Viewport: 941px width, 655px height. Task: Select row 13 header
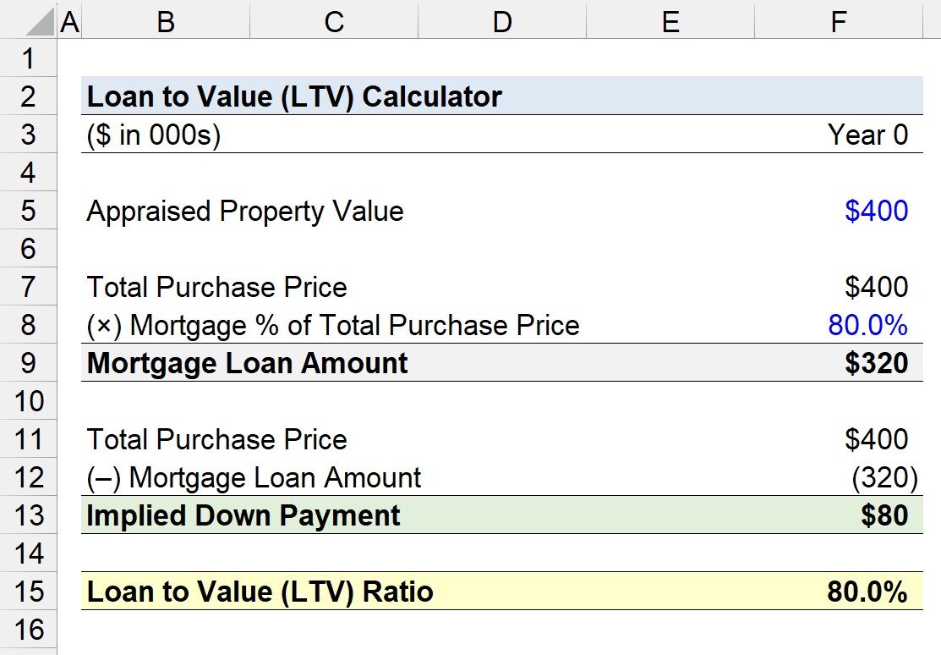[28, 515]
